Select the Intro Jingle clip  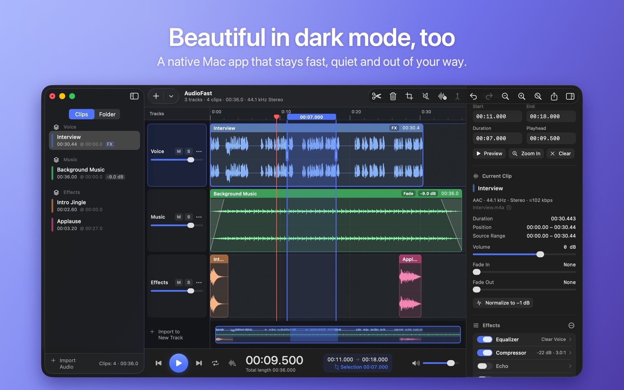[x=94, y=206]
